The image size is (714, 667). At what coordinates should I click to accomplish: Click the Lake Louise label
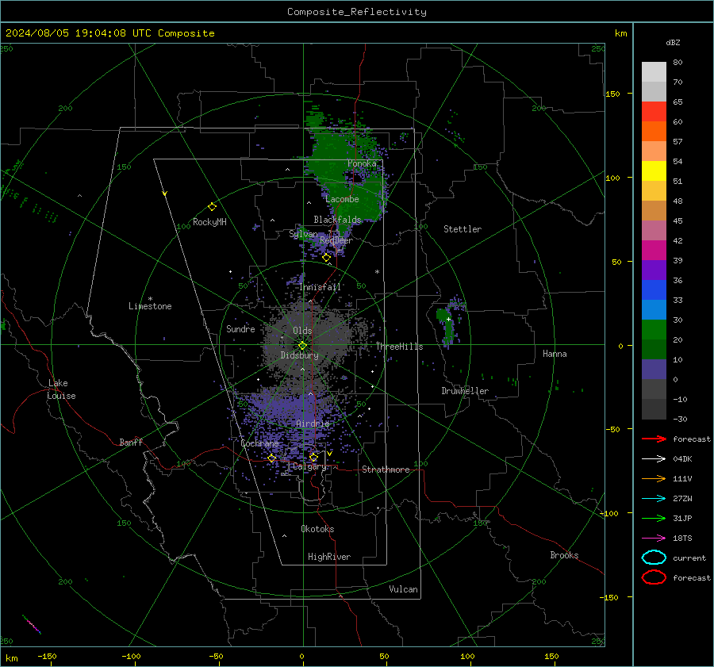click(61, 389)
